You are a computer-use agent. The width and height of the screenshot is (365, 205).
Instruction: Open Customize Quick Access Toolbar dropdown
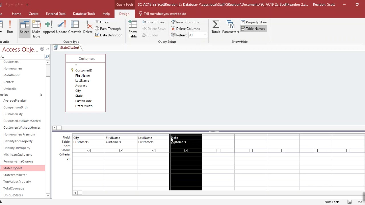point(27,5)
